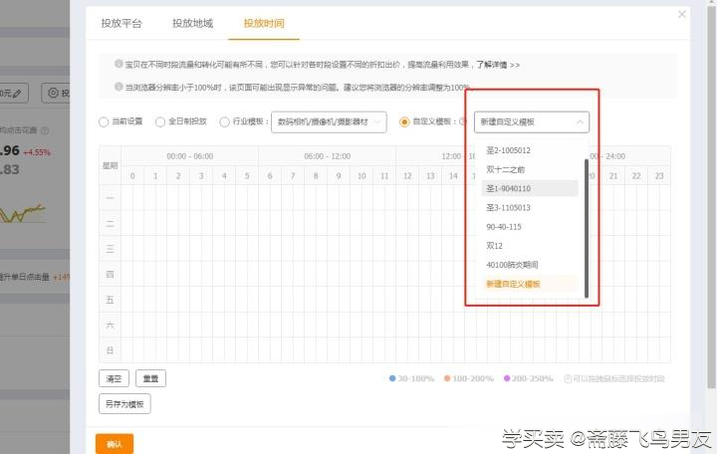Open the 数码相机/摄像机/摄影器材 industry dropdown

[x=329, y=122]
